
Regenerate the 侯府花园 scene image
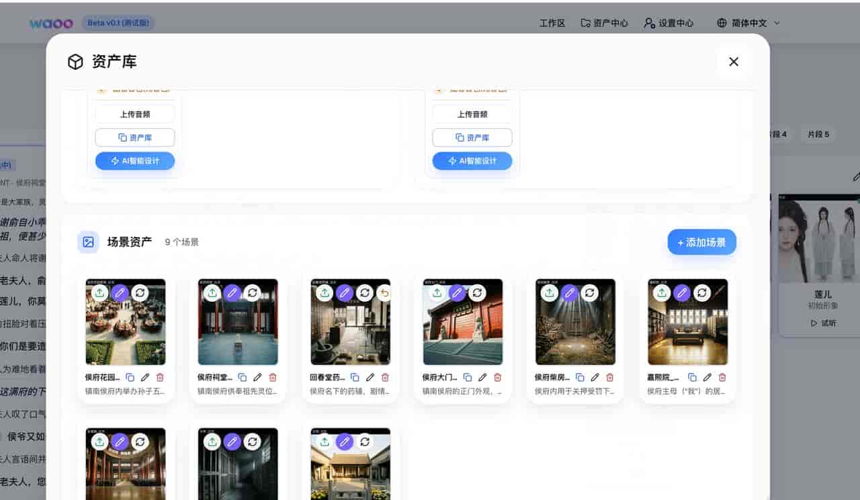tap(140, 292)
